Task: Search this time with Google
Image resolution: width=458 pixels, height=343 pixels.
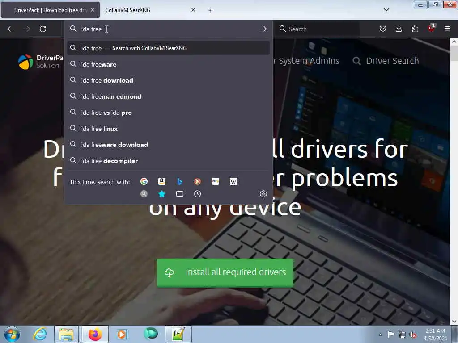Action: (144, 181)
